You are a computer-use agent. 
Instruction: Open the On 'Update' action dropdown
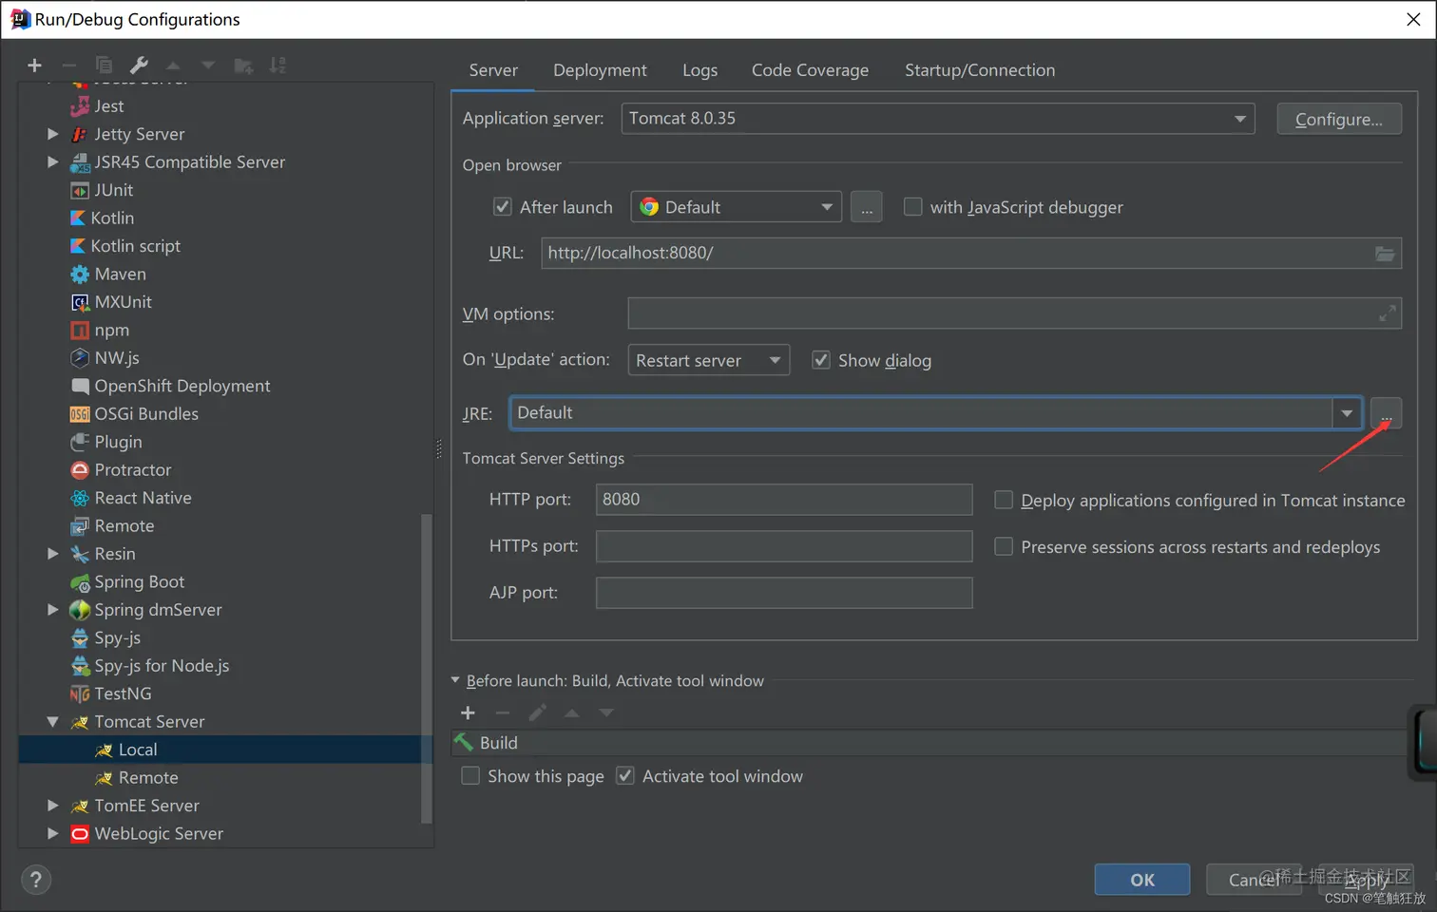pos(709,360)
